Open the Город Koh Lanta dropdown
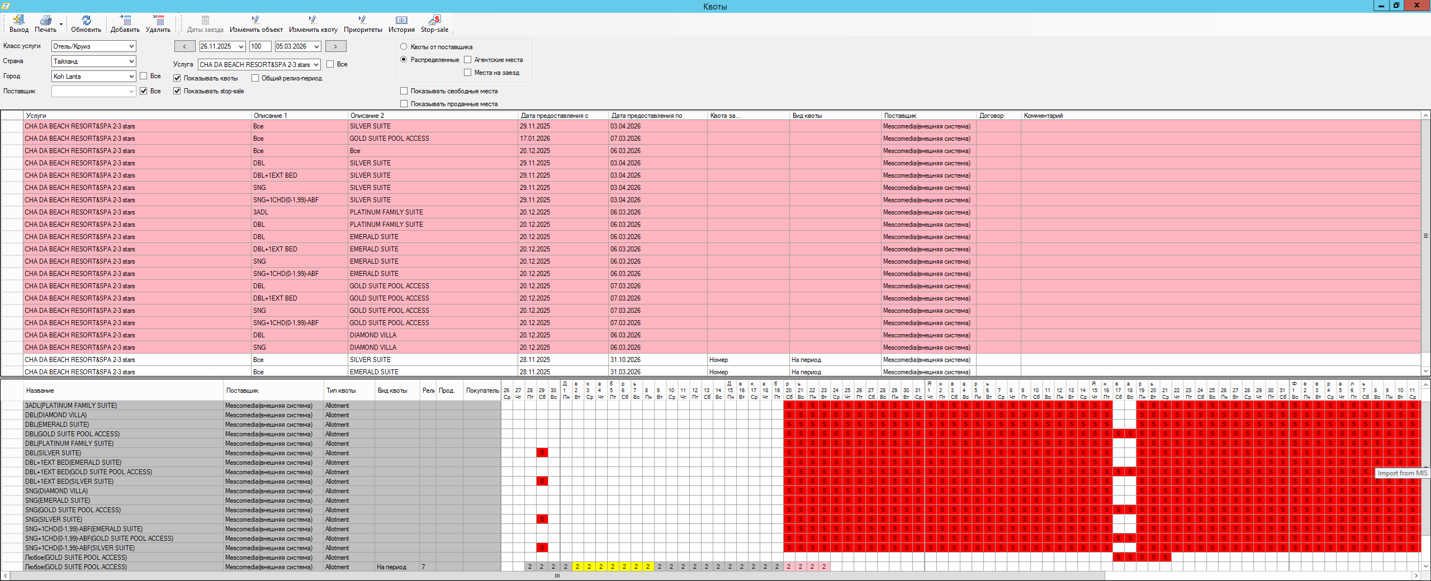The height and width of the screenshot is (581, 1431). tap(131, 77)
